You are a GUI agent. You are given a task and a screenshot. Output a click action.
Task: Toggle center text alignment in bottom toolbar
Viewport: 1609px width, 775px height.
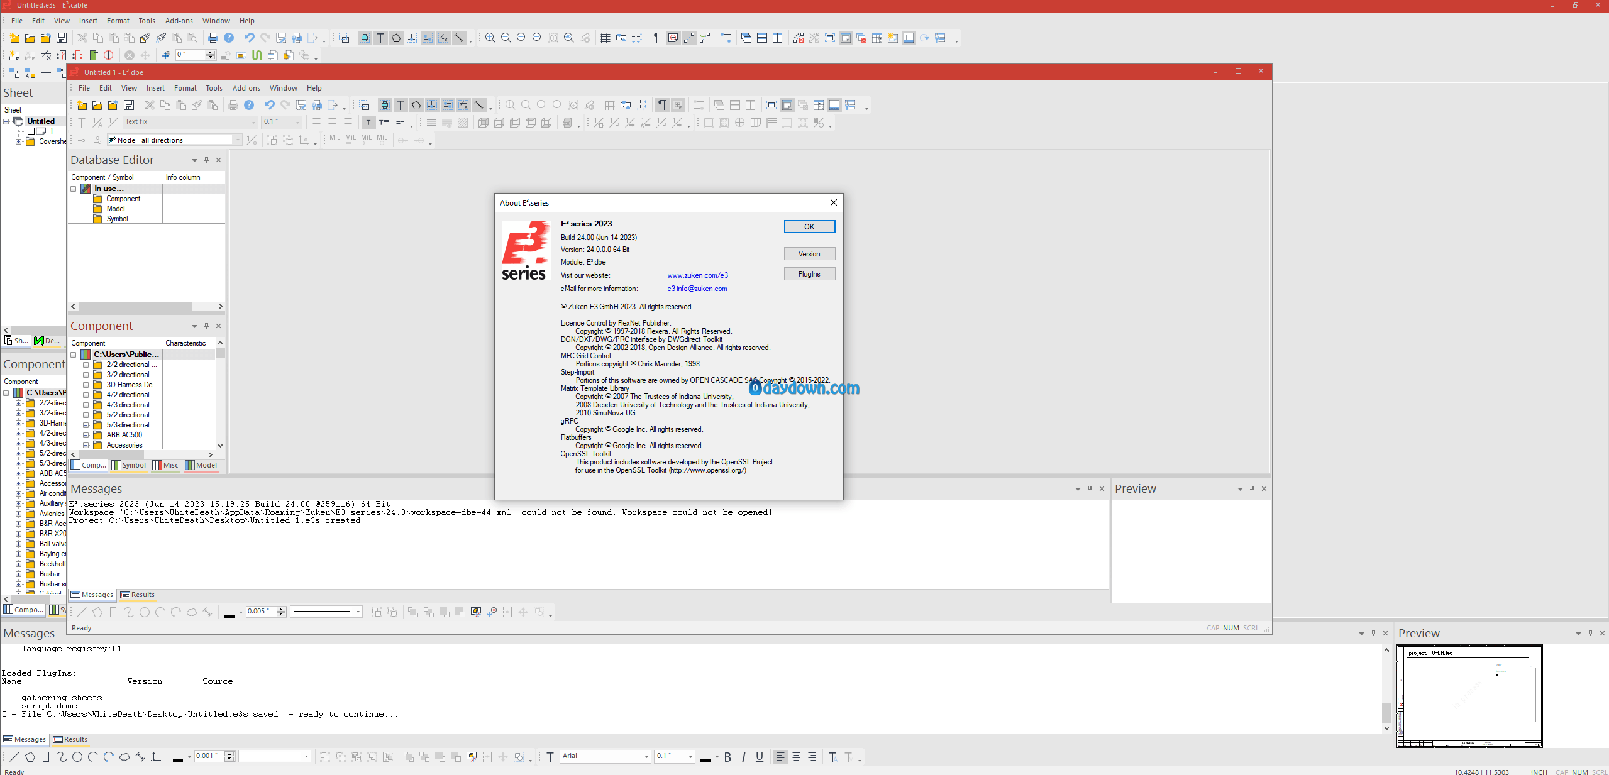[x=796, y=757]
